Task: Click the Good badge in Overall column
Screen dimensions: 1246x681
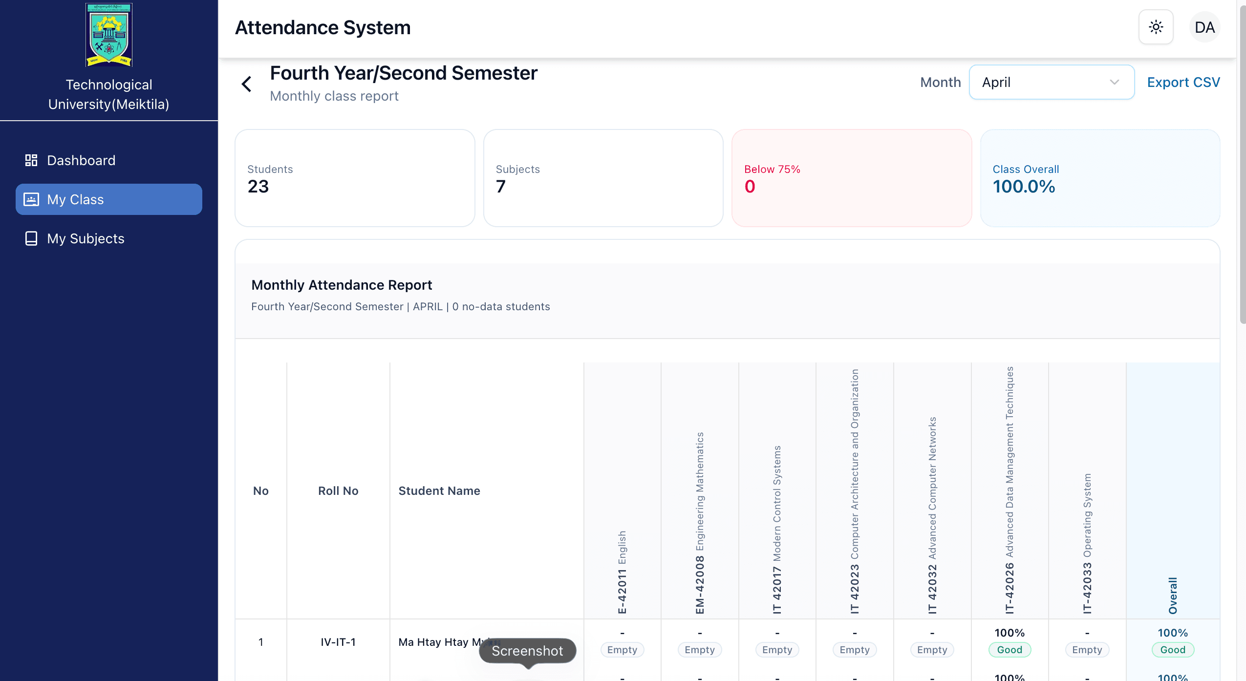Action: pos(1173,650)
